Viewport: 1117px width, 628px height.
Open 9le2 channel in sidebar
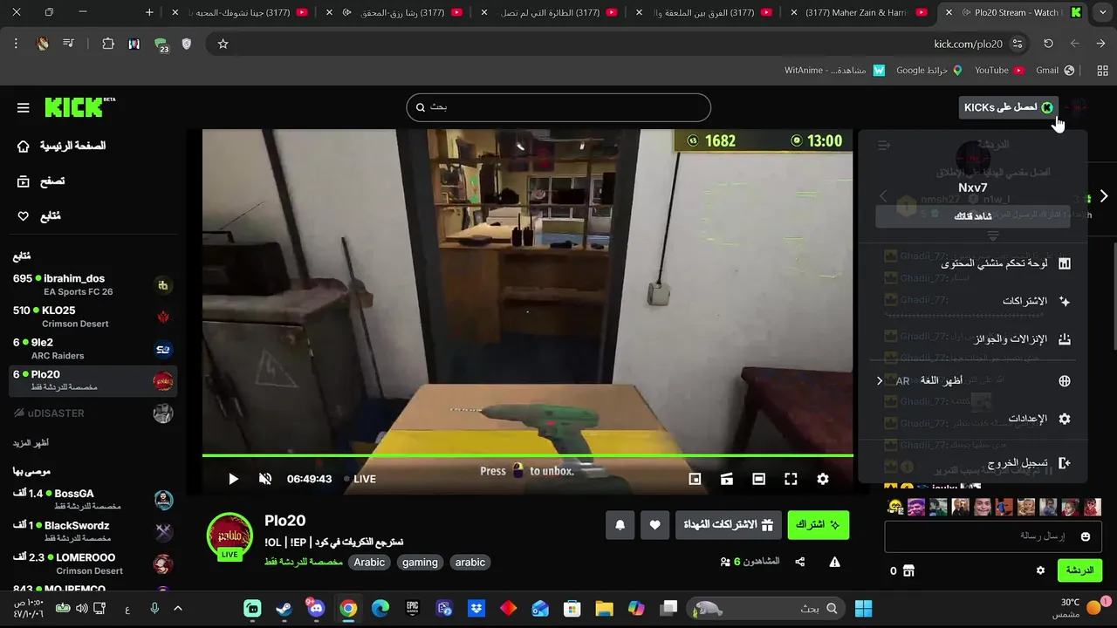click(93, 349)
